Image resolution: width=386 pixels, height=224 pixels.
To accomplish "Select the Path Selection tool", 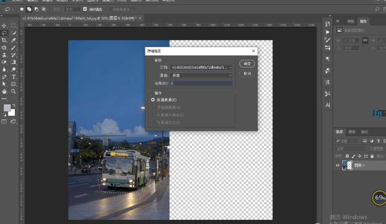I will 4,84.
